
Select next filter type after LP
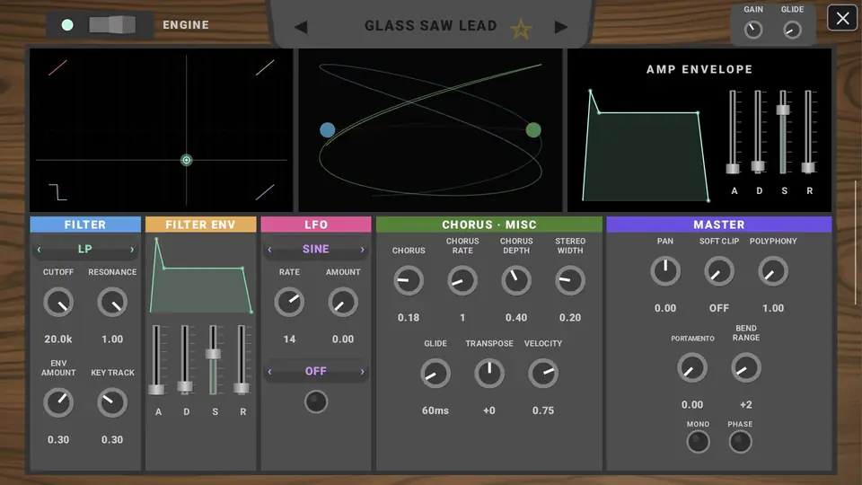click(x=132, y=250)
